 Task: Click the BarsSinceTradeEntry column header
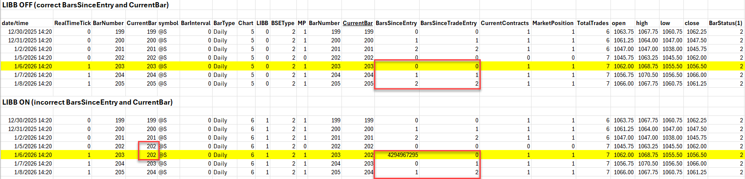448,23
